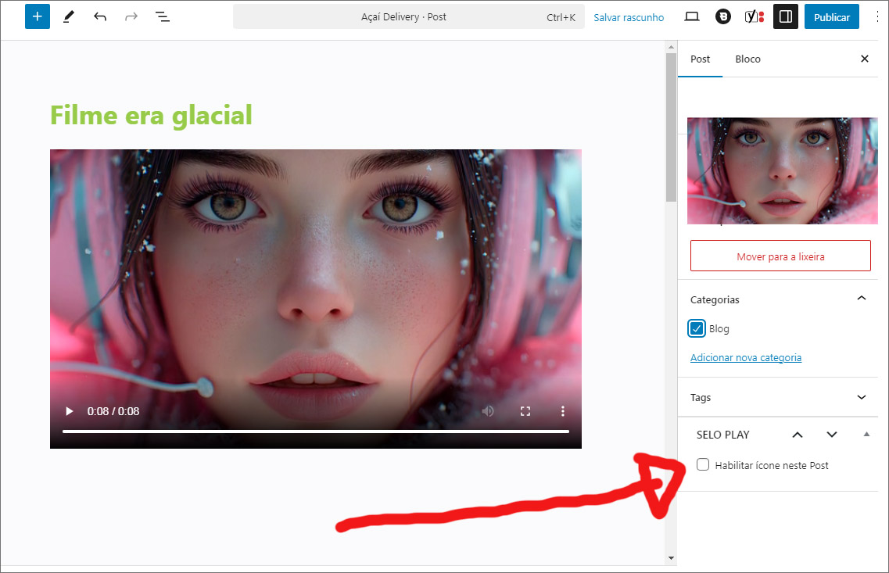Switch to the Bloco tab
The height and width of the screenshot is (573, 889).
pos(747,59)
